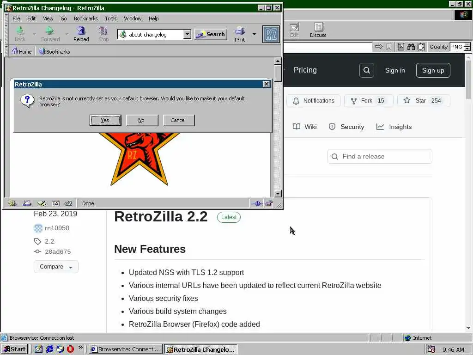
Task: Increase Quality using the stepper up arrow
Action: coord(467,45)
